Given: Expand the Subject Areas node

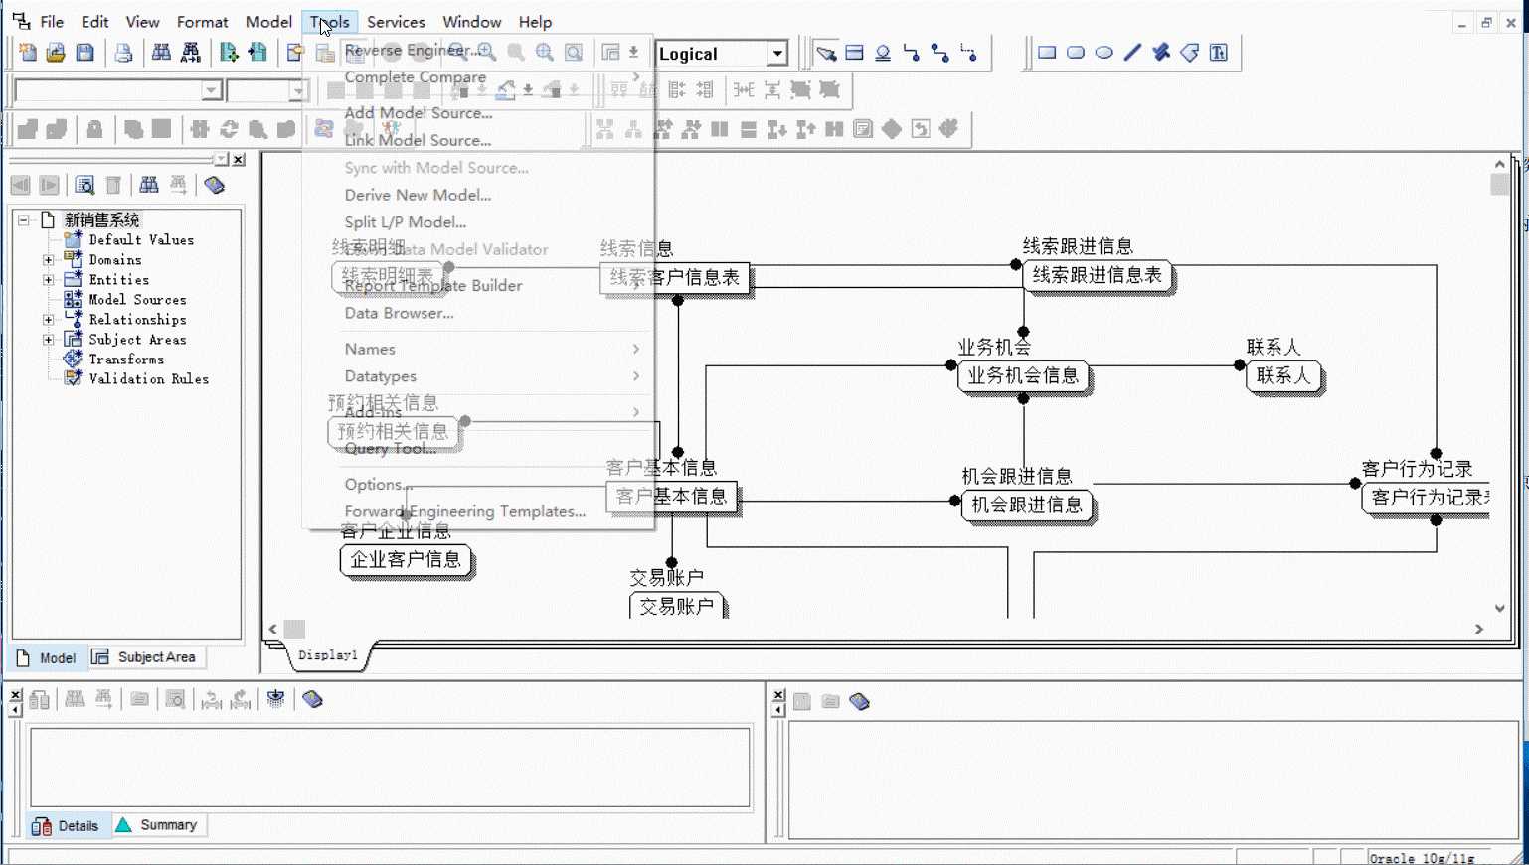Looking at the screenshot, I should tap(48, 340).
